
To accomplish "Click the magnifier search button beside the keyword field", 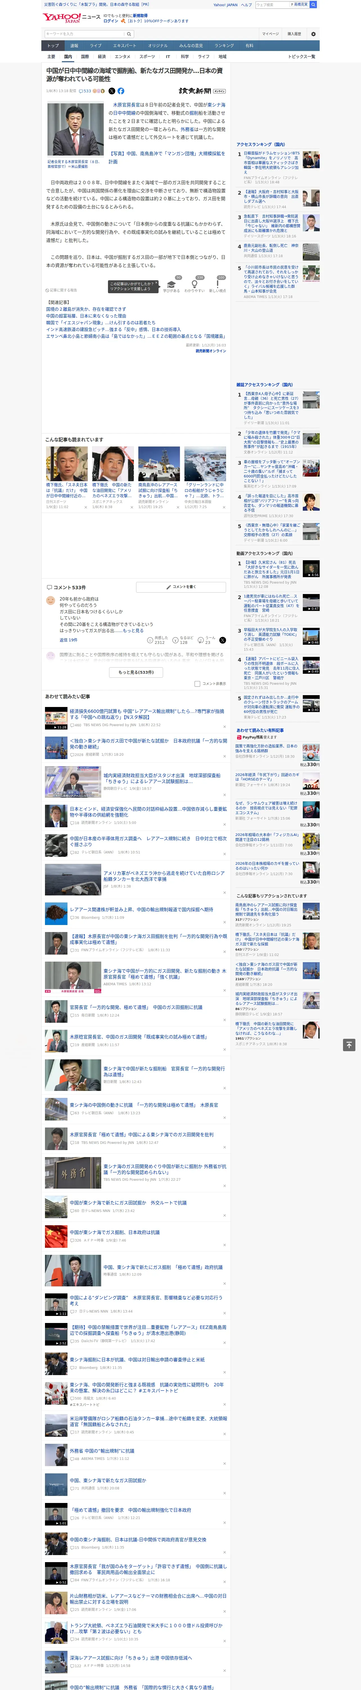I will (129, 34).
